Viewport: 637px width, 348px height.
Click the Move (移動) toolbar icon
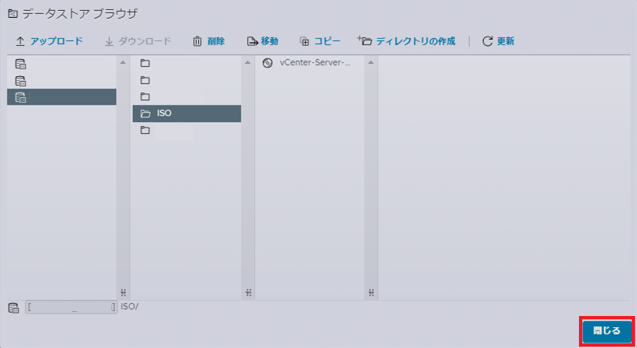pos(252,41)
